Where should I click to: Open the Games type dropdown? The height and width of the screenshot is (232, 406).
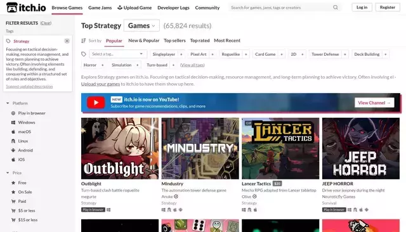point(141,25)
